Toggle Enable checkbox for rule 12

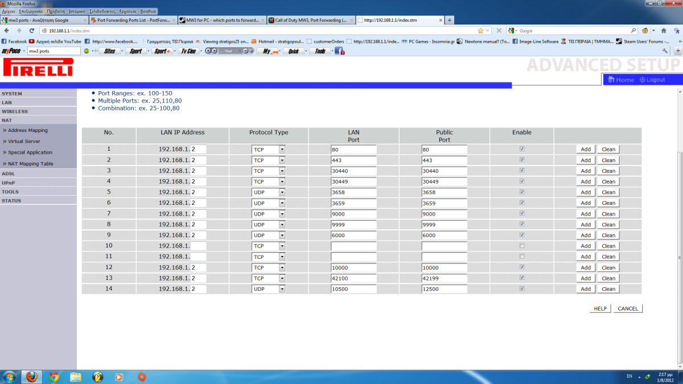pos(522,267)
